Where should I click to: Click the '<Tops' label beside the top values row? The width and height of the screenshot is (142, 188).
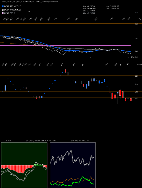pyautogui.click(x=139, y=19)
